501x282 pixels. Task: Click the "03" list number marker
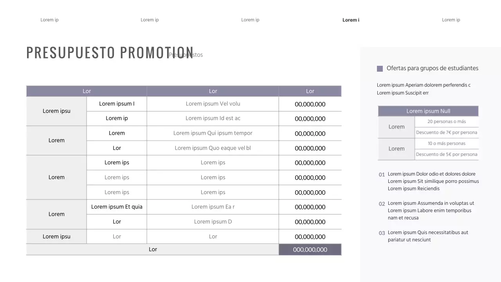(x=382, y=233)
